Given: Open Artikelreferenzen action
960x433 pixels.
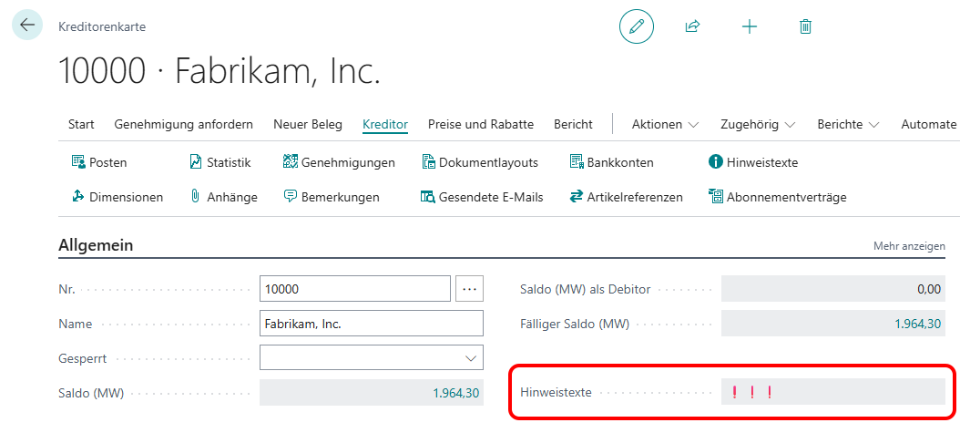Looking at the screenshot, I should click(626, 197).
